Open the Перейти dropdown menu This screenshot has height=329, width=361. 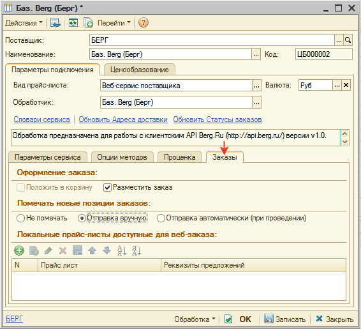point(114,23)
